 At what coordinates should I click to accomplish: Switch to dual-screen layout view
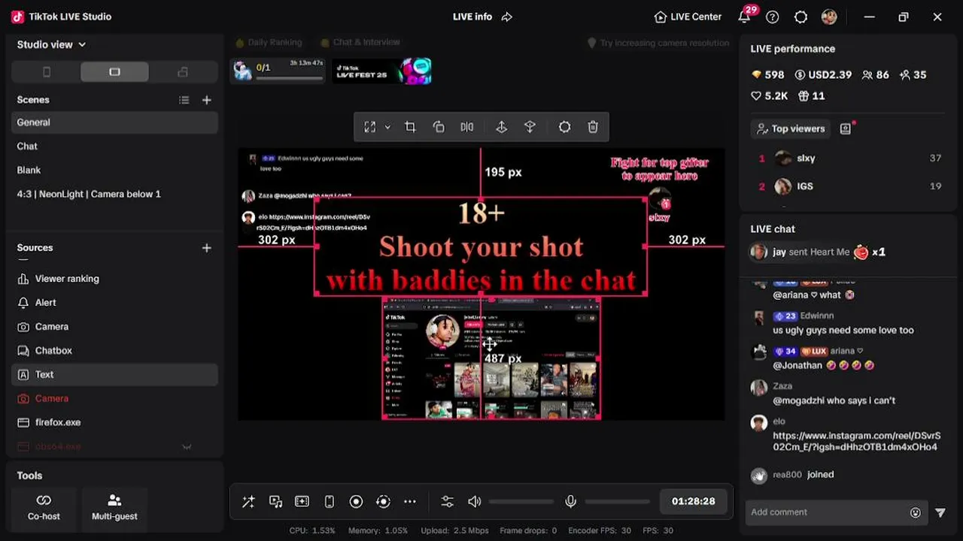click(182, 72)
